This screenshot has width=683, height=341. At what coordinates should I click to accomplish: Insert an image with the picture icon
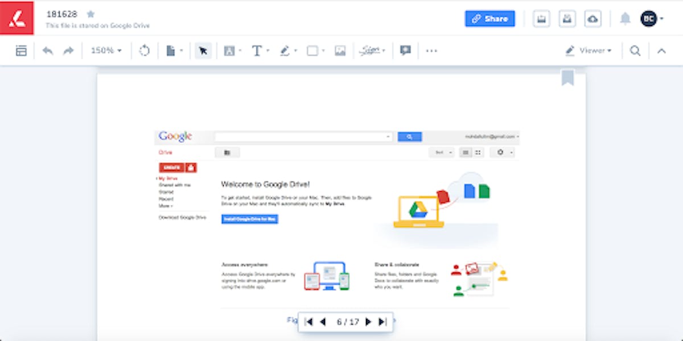[x=340, y=51]
